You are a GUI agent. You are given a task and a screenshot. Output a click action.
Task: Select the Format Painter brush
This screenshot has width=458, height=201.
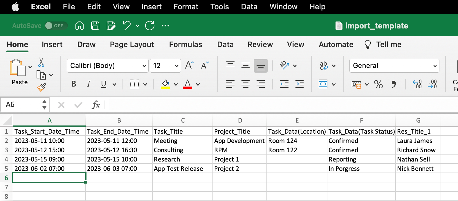click(x=41, y=87)
